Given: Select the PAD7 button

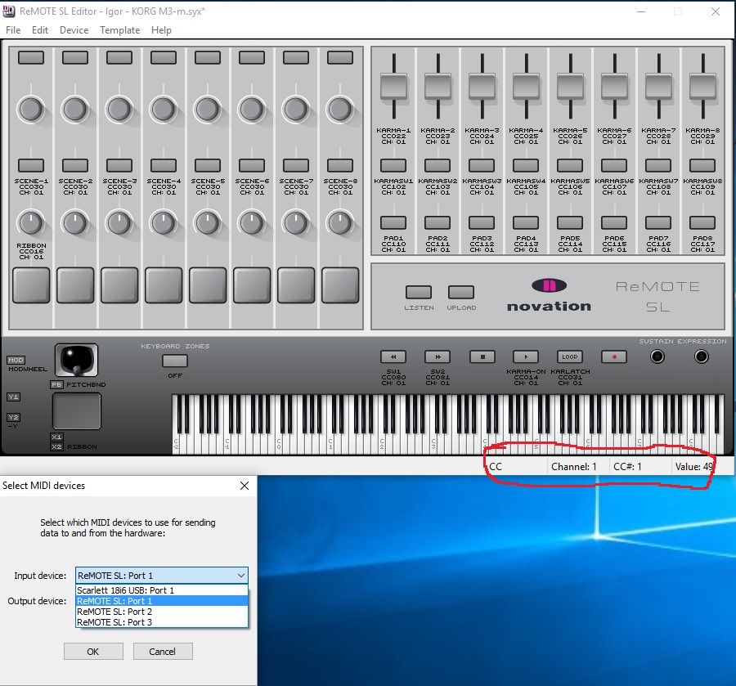Looking at the screenshot, I should coord(658,222).
